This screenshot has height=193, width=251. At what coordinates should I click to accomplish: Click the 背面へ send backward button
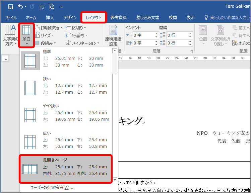click(241, 35)
